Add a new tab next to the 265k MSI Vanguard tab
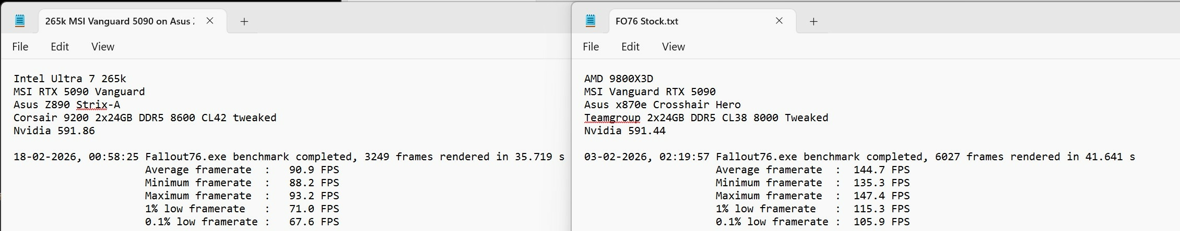Image resolution: width=1180 pixels, height=231 pixels. point(244,21)
